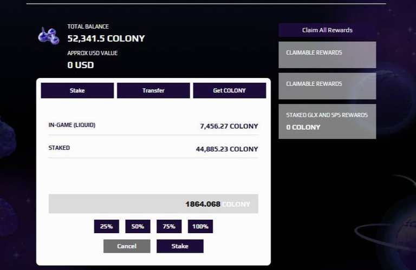Open the Transfer tab
The height and width of the screenshot is (270, 416).
[x=153, y=90]
